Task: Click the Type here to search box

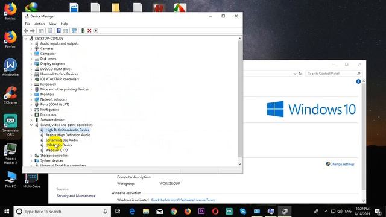Action: click(62, 212)
